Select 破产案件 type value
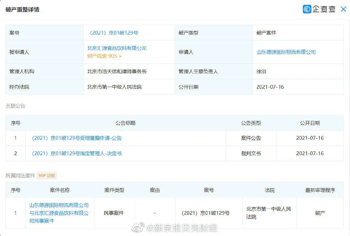 (266, 33)
